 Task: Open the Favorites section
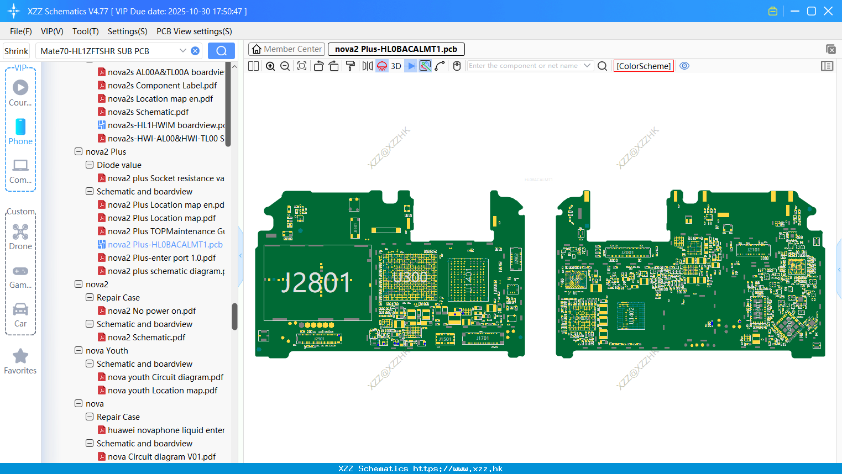tap(20, 362)
